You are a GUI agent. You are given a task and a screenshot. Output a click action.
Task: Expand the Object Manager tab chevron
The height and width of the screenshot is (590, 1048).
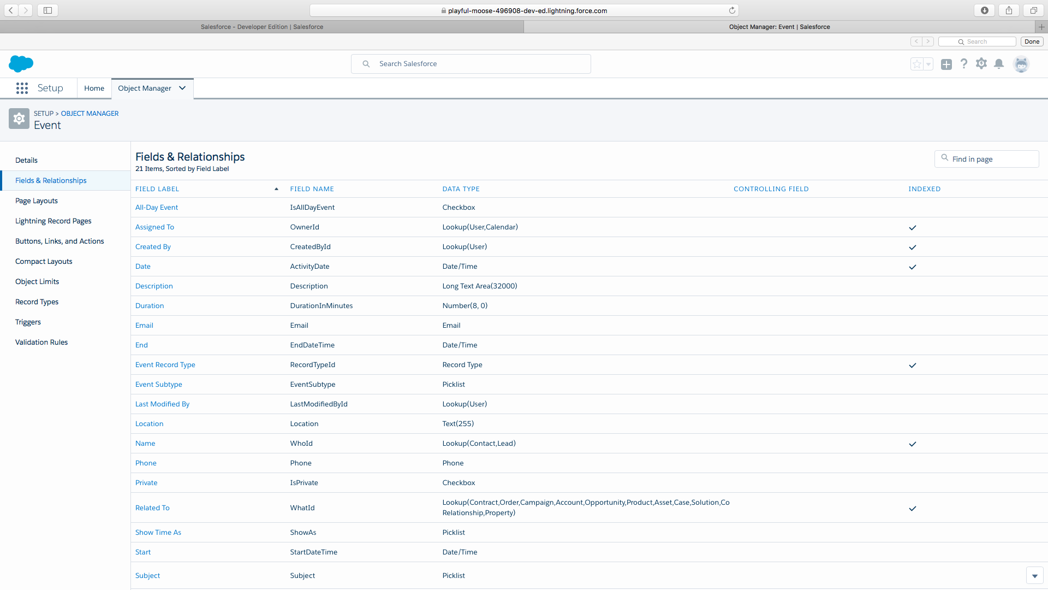tap(182, 88)
